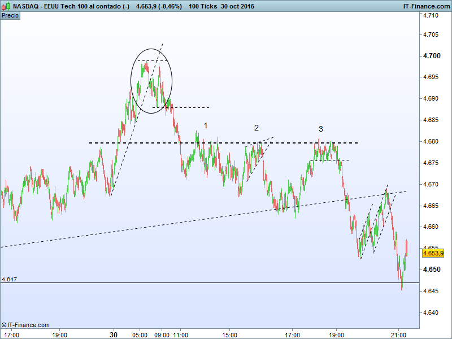The image size is (452, 339).
Task: Click the 15:00 time axis label
Action: click(230, 335)
